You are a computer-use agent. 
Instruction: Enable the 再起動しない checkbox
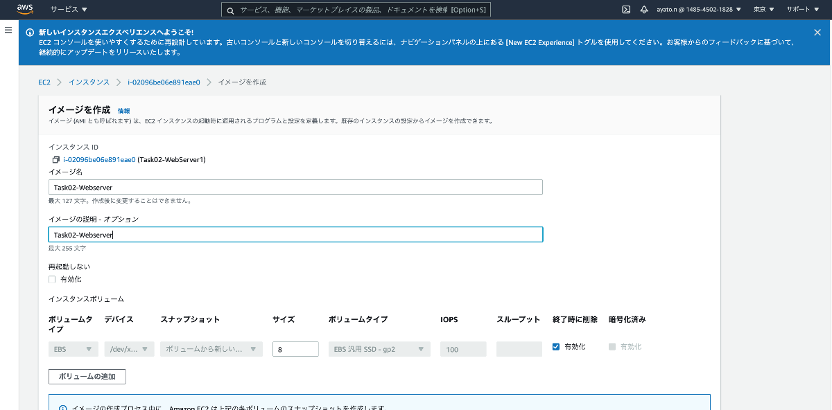[x=52, y=279]
